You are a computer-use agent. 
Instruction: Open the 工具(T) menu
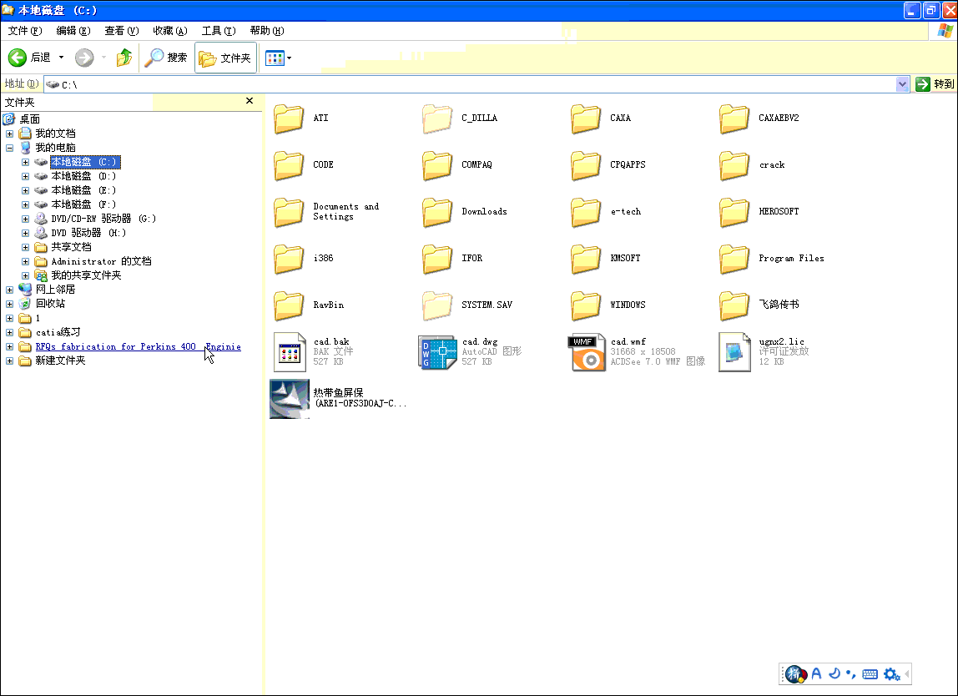(x=219, y=31)
